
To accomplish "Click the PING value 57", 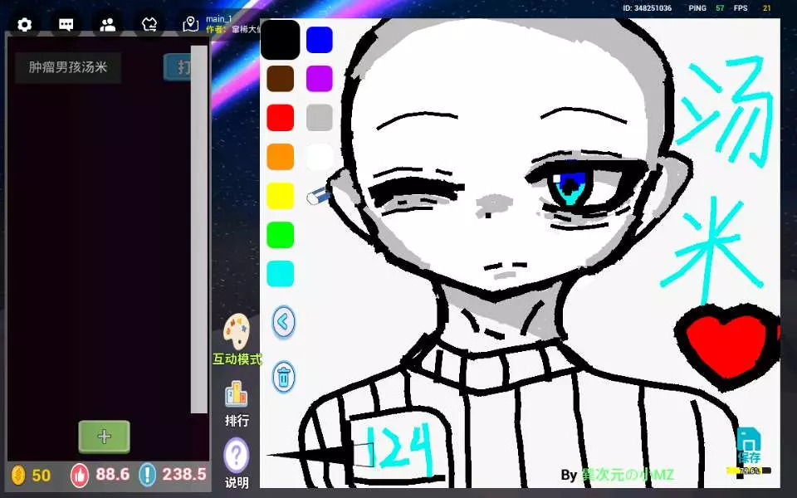I will pyautogui.click(x=720, y=8).
